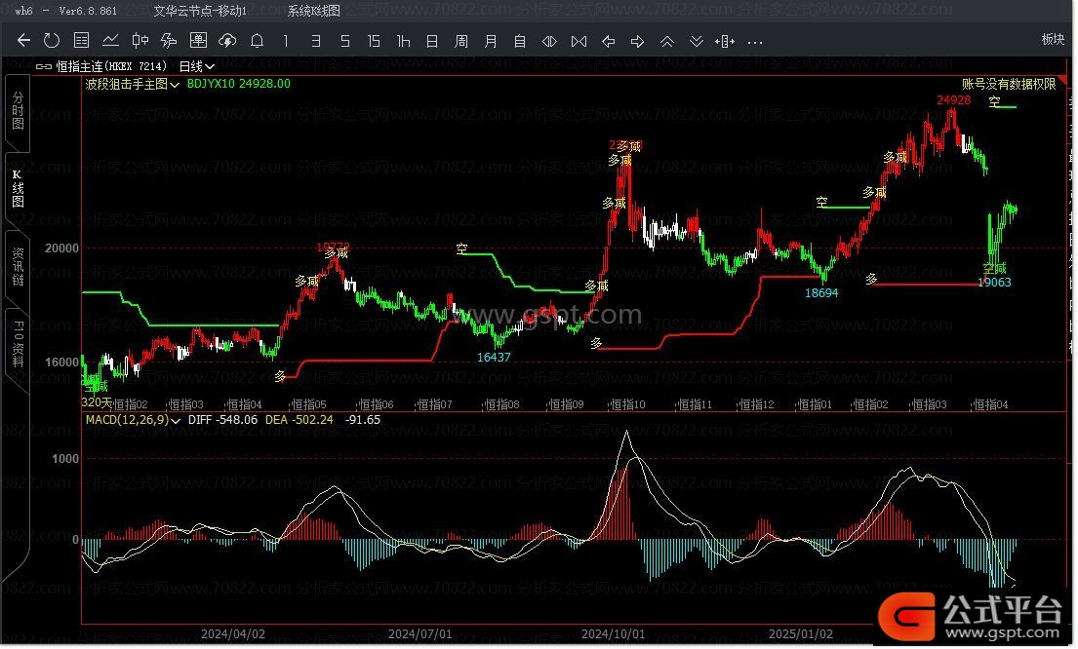Click the cloud sync icon
The height and width of the screenshot is (649, 1078).
(227, 41)
